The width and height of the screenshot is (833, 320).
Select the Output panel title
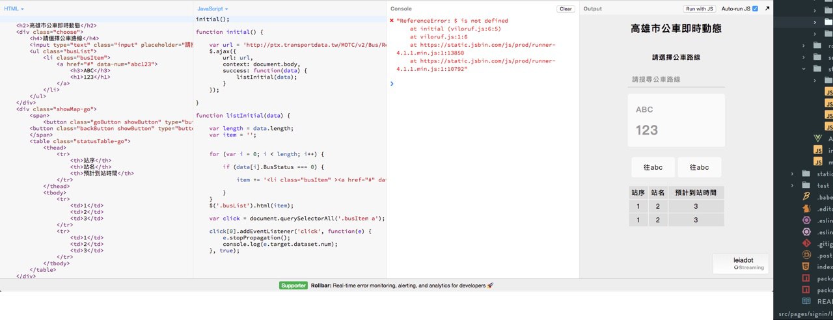coord(592,8)
